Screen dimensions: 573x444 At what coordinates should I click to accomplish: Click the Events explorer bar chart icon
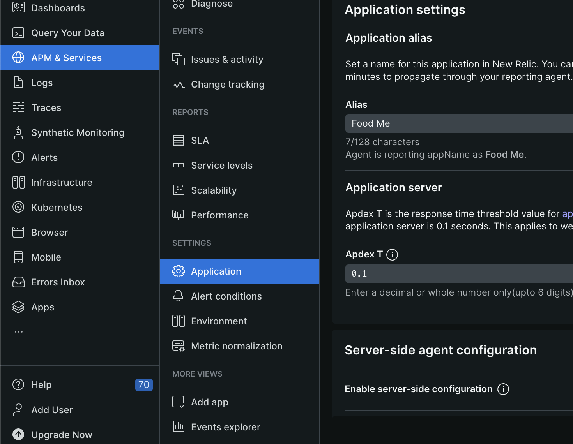(179, 427)
